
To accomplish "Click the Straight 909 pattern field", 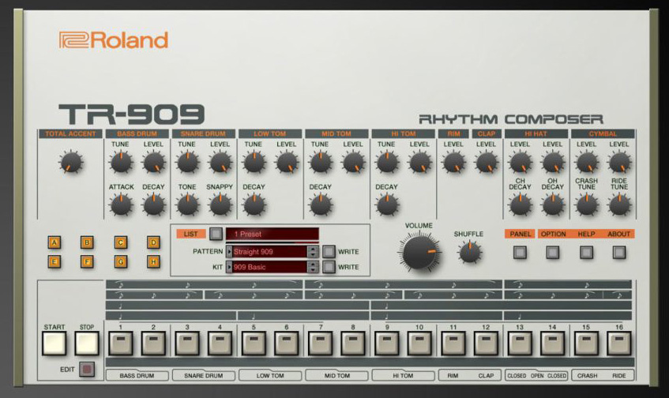I will 269,252.
